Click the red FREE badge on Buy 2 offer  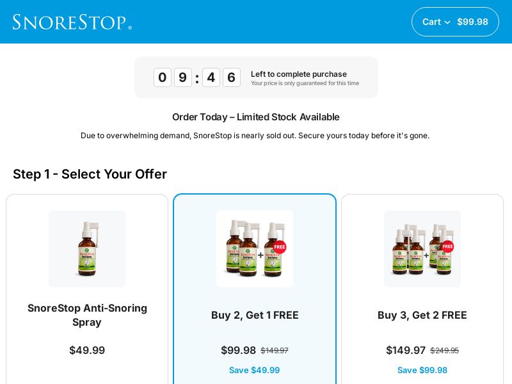(x=279, y=246)
